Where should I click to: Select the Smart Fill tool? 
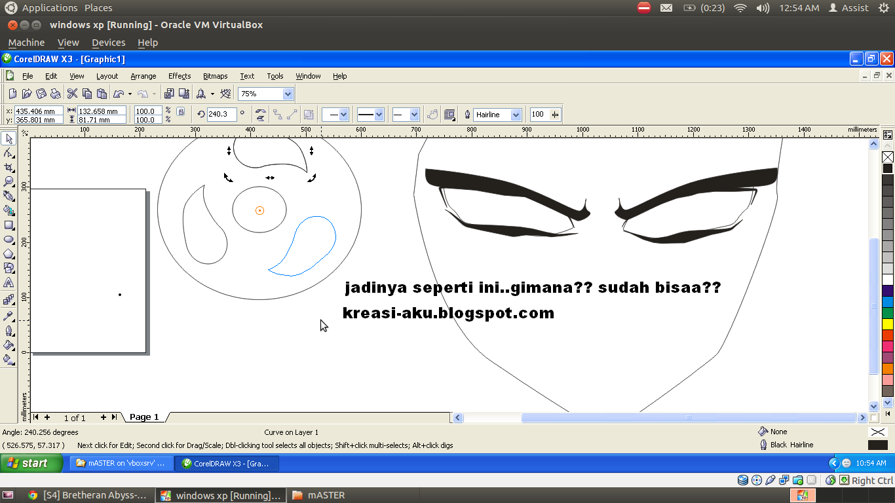(x=9, y=210)
